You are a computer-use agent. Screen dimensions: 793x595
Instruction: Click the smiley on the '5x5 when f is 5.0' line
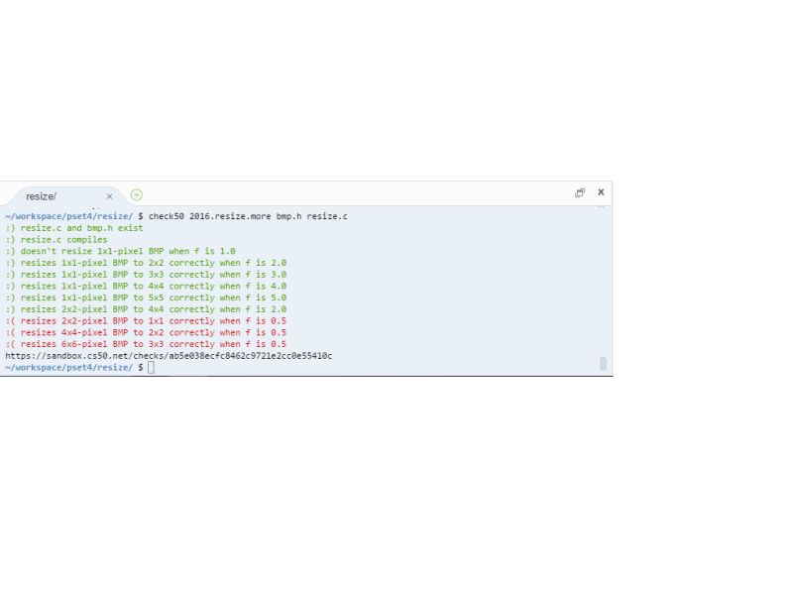11,297
